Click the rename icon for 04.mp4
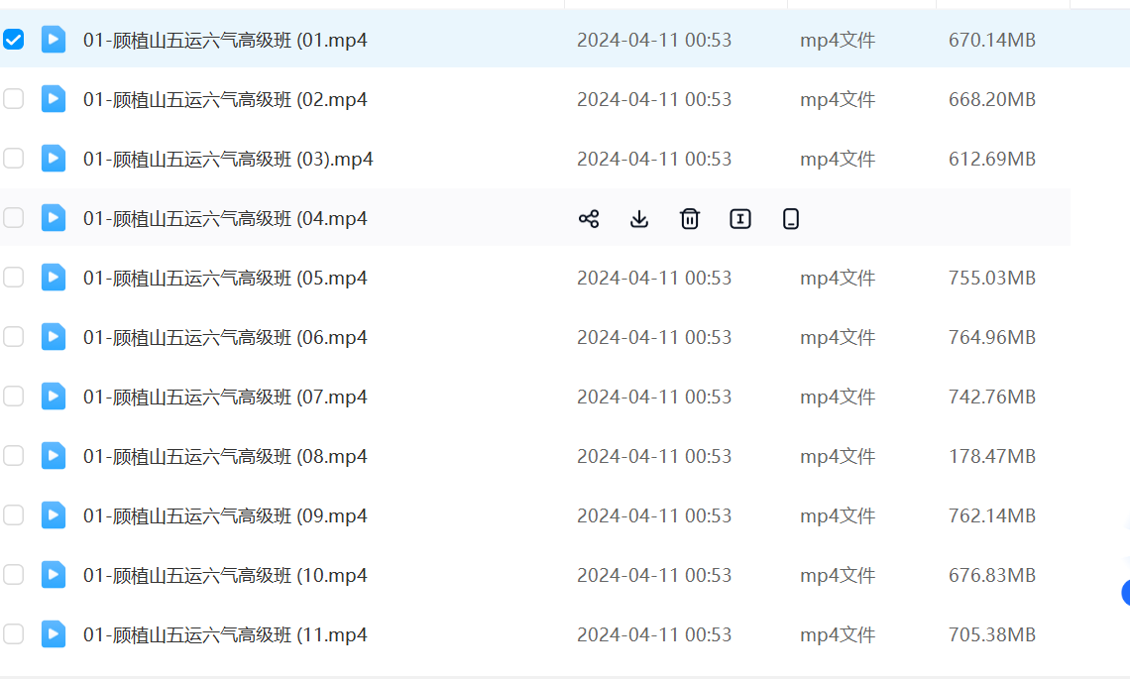Viewport: 1130px width, 683px height. (x=740, y=219)
